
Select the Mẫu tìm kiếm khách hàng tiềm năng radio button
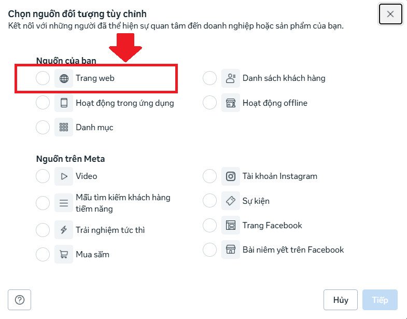43,203
